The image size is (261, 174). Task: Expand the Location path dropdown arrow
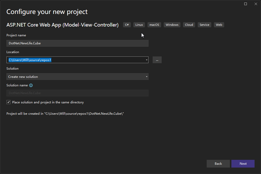coord(146,60)
